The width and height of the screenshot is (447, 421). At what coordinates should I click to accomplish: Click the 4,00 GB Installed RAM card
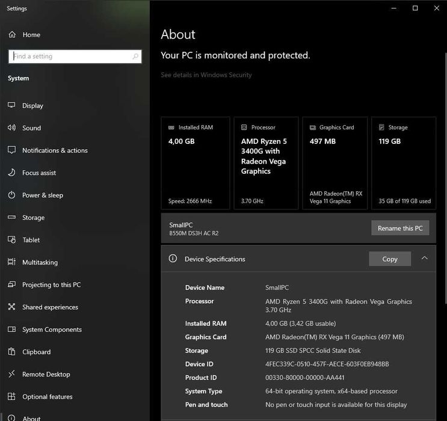196,163
